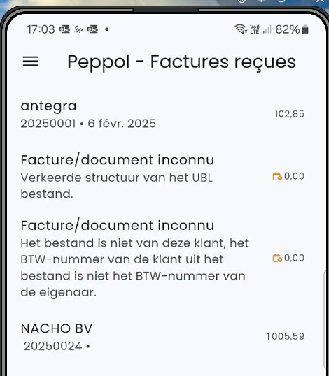The image size is (329, 376).
Task: Tap the 17:03 clock in status bar
Action: coord(41,29)
